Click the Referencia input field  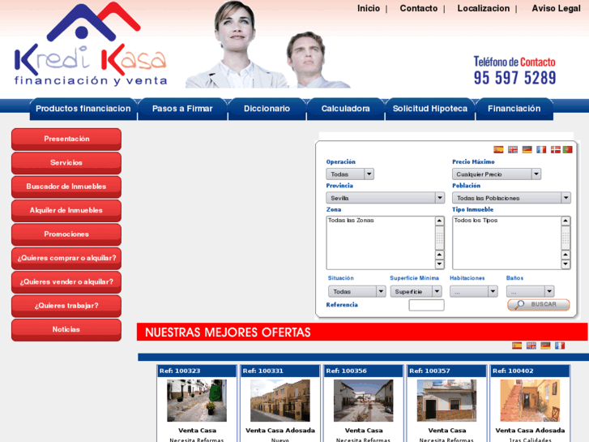pos(426,306)
